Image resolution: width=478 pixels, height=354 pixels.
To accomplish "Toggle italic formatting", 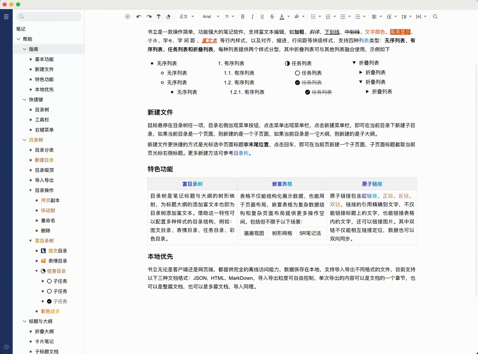I will [x=252, y=17].
